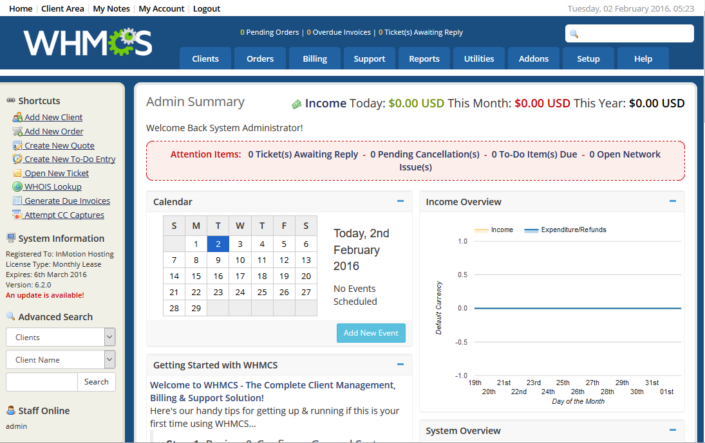The width and height of the screenshot is (705, 443).
Task: Click the Advanced Search Search button
Action: 97,382
